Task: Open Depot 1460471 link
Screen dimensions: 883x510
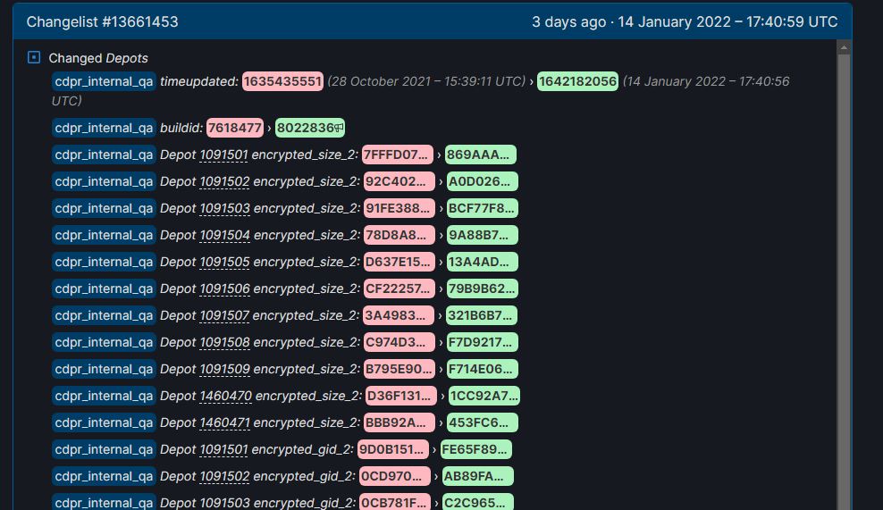Action: tap(224, 422)
